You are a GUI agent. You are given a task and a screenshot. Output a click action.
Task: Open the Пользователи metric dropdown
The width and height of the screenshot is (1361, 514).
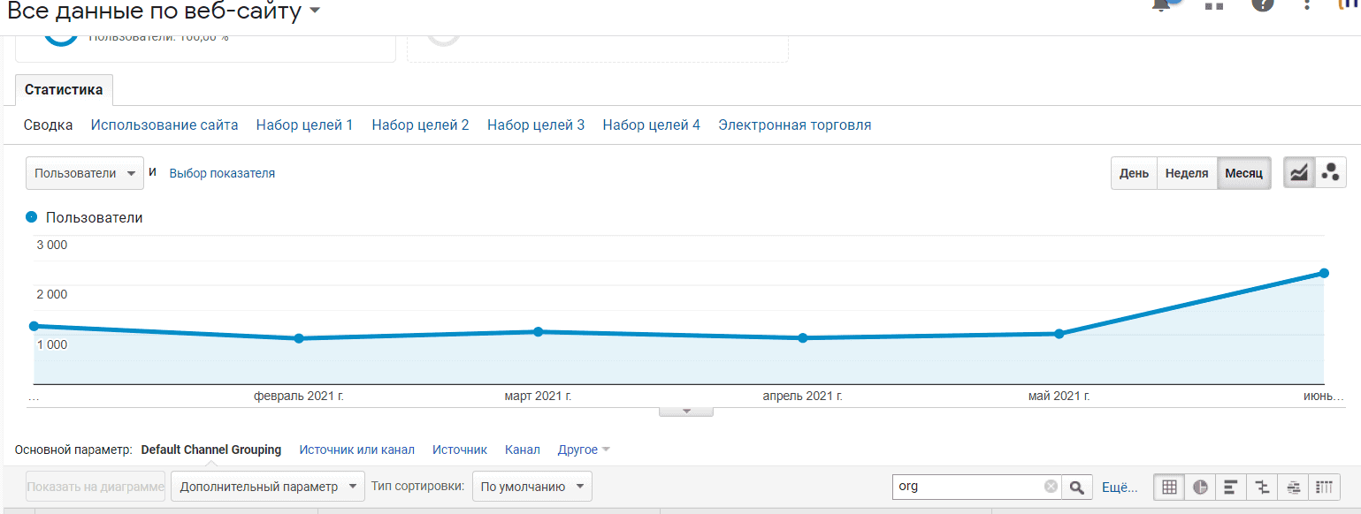coord(85,173)
